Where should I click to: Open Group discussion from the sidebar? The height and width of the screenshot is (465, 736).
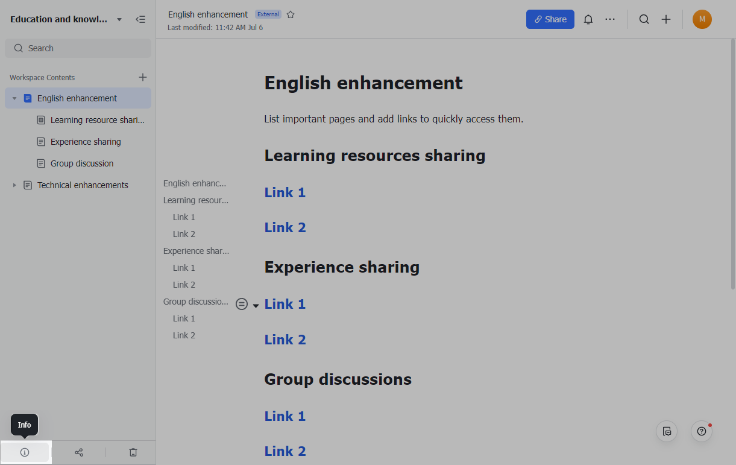(x=83, y=163)
